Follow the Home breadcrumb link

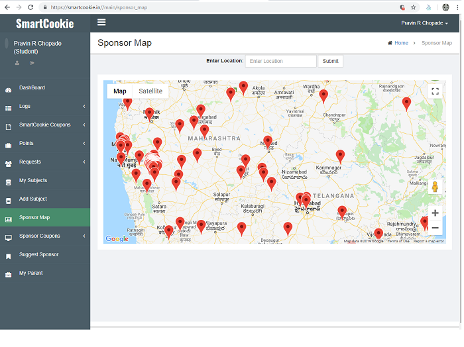[400, 43]
